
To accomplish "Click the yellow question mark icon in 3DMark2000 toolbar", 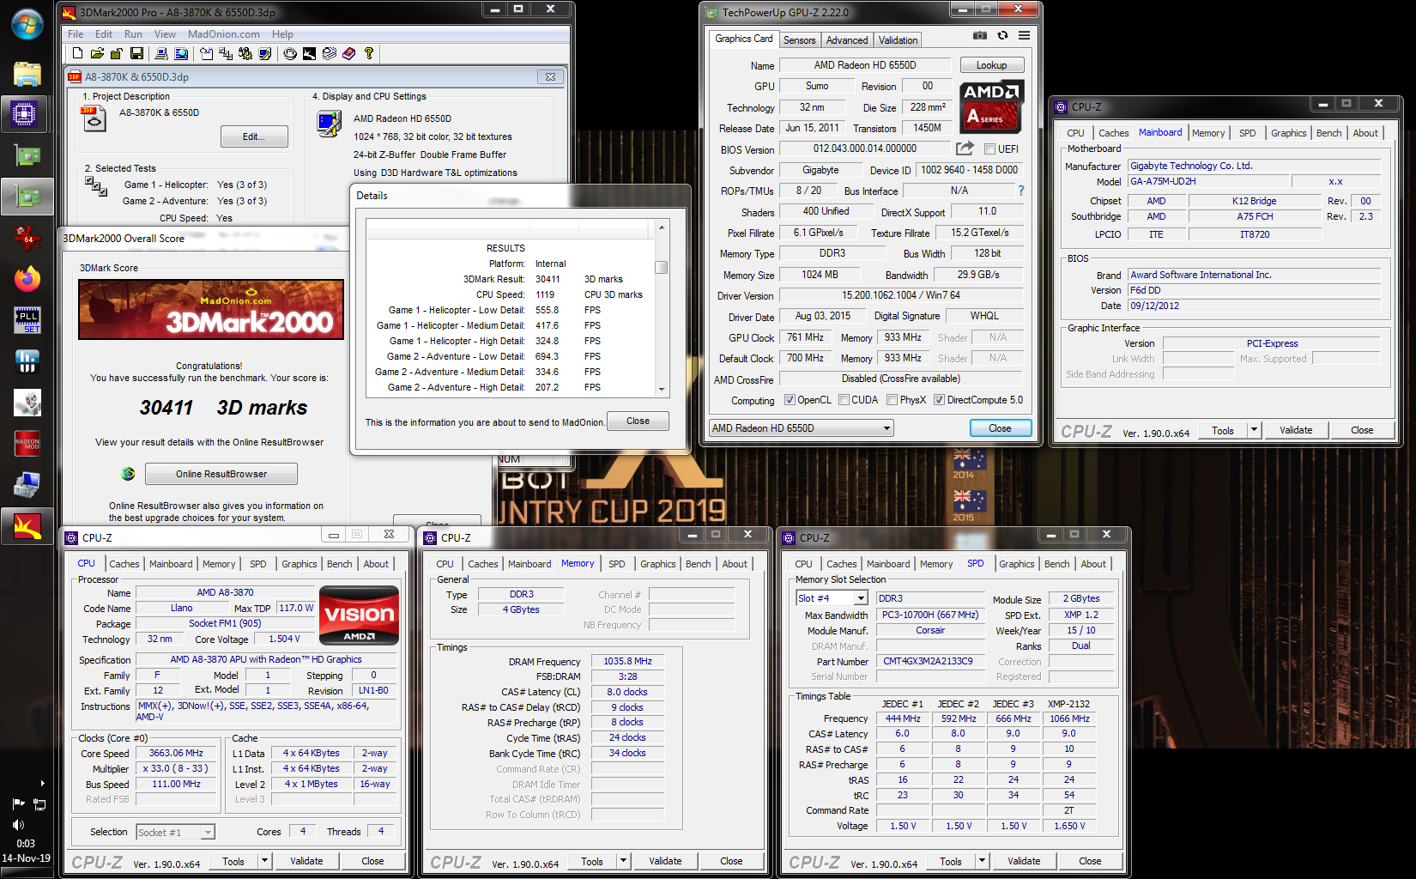I will pyautogui.click(x=369, y=53).
